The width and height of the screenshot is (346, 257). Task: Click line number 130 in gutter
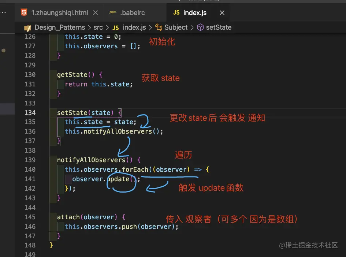[x=30, y=75]
